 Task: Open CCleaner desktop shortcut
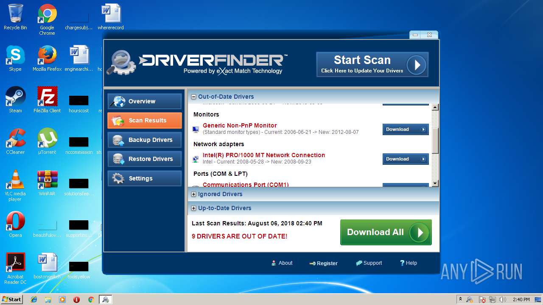pyautogui.click(x=15, y=141)
